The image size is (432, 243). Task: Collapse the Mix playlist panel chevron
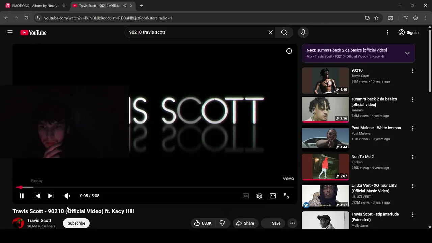tap(407, 53)
